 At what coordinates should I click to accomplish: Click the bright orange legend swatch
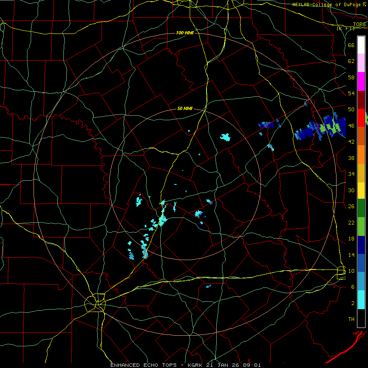click(361, 154)
